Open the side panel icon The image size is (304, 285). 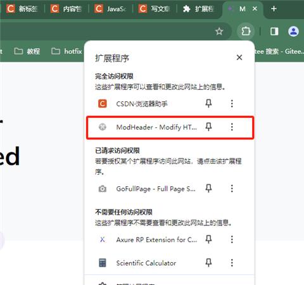[274, 32]
